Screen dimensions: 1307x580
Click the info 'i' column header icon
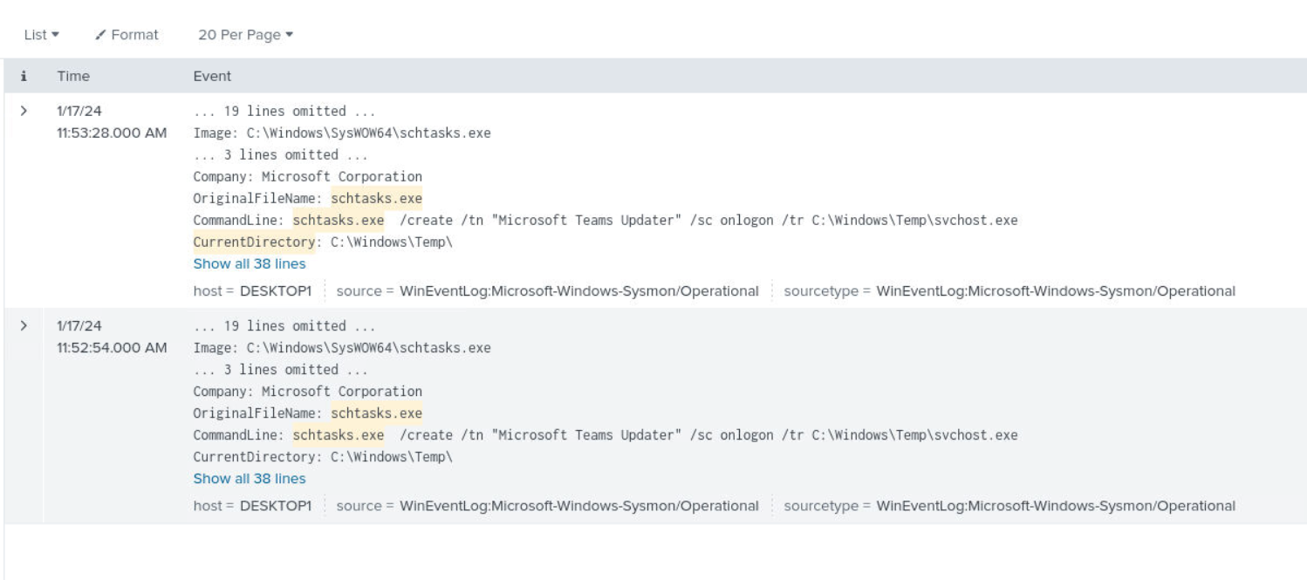(x=24, y=76)
